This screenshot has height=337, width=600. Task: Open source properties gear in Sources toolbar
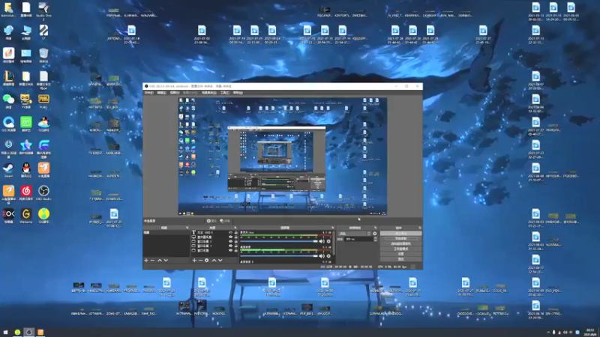click(207, 260)
